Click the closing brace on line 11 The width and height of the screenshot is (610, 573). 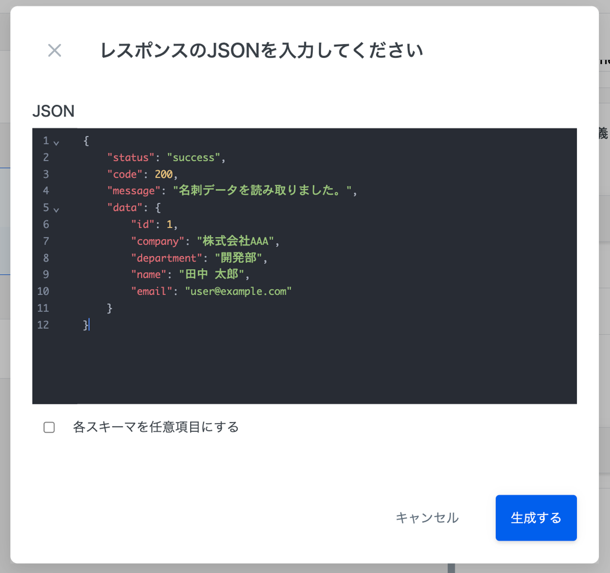[109, 308]
